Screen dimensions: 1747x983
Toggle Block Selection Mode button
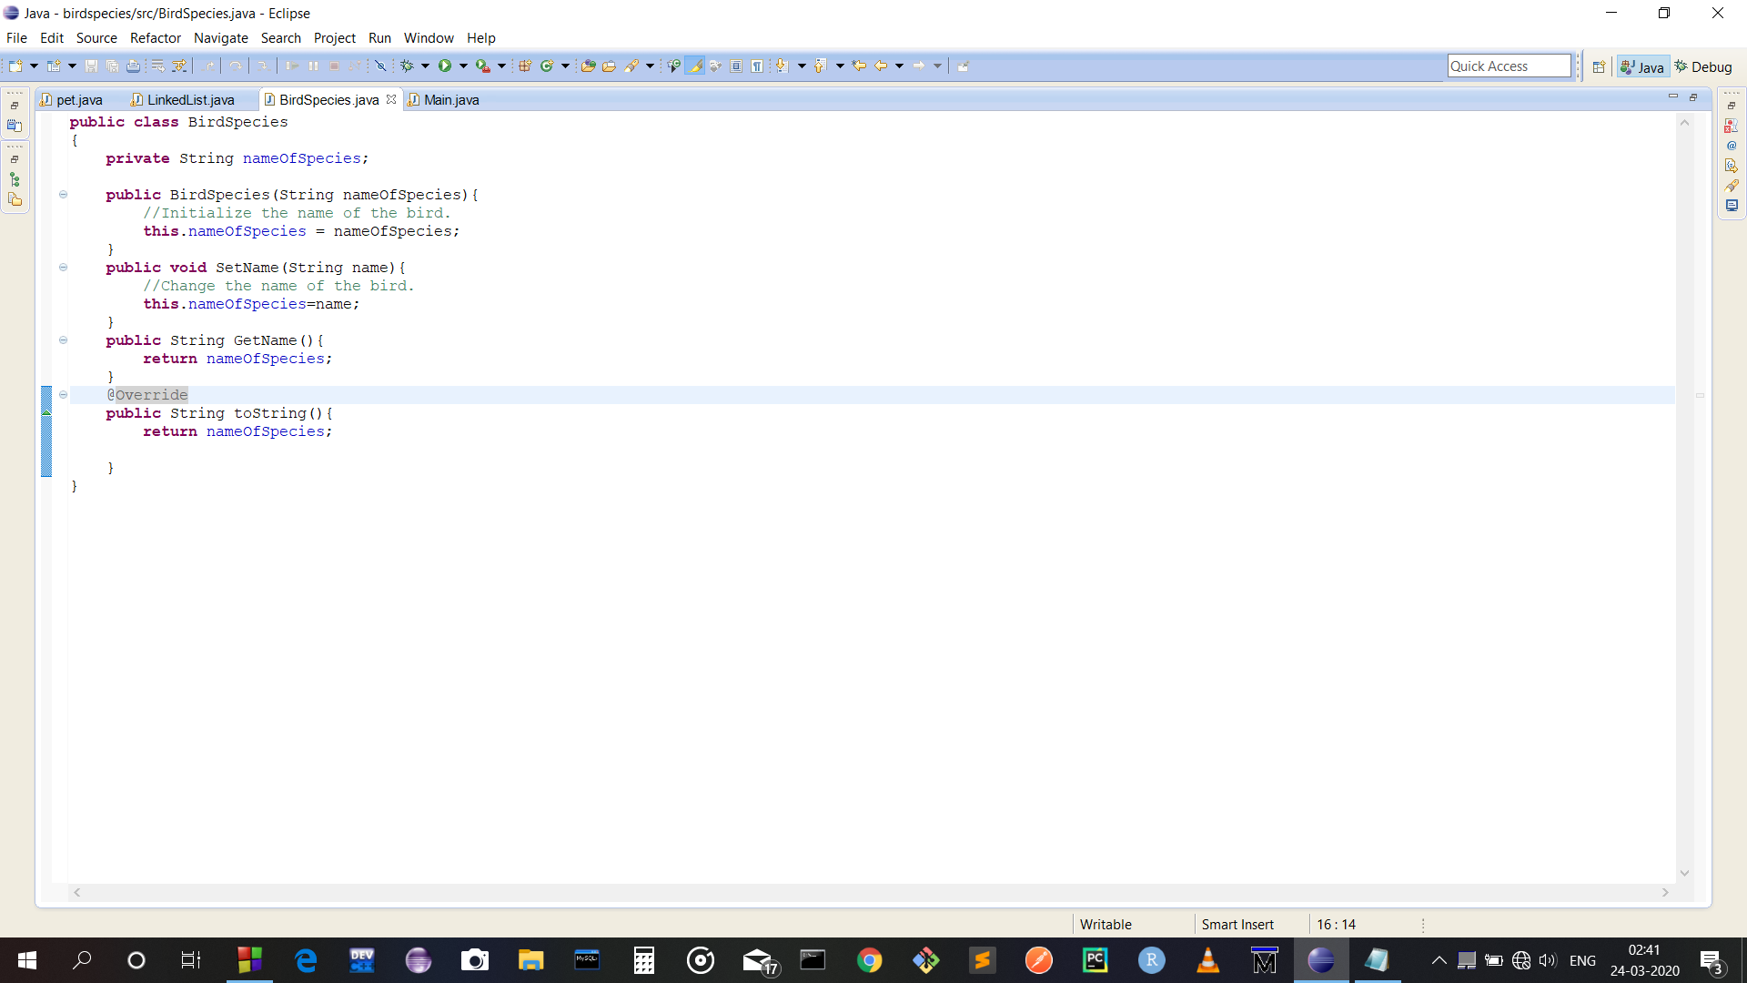point(736,66)
